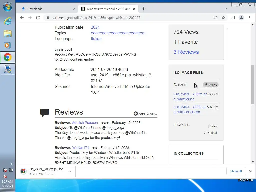
Task: Click the Product Key RBDC9 line
Action: [x=95, y=54]
